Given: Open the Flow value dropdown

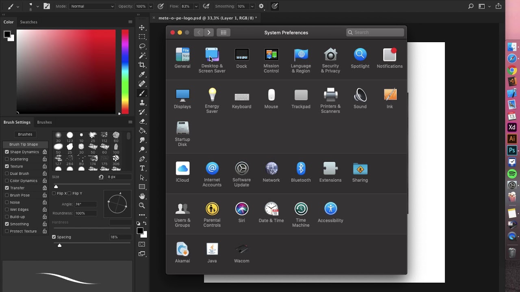Looking at the screenshot, I should click(196, 6).
